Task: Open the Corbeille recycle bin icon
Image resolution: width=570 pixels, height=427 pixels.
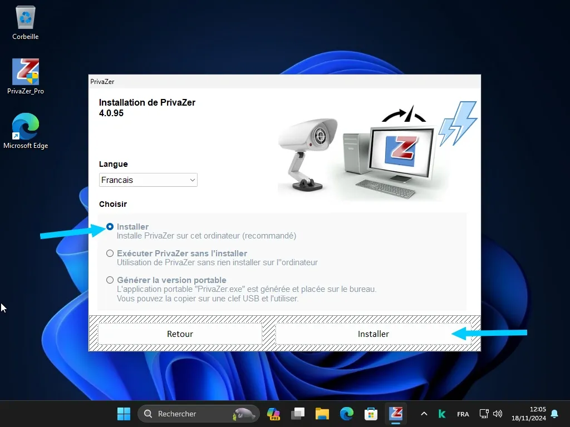Action: 26,22
